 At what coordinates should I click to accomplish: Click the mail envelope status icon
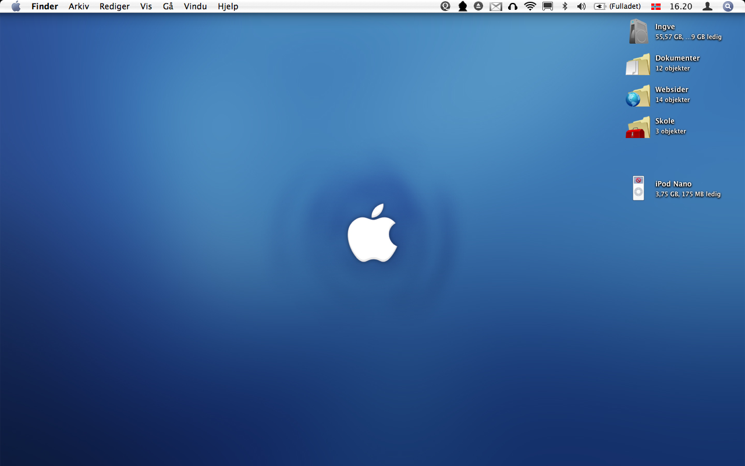click(x=495, y=6)
